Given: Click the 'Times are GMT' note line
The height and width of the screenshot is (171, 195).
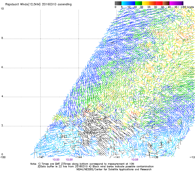Looking at the screenshot, I should pos(82,164).
